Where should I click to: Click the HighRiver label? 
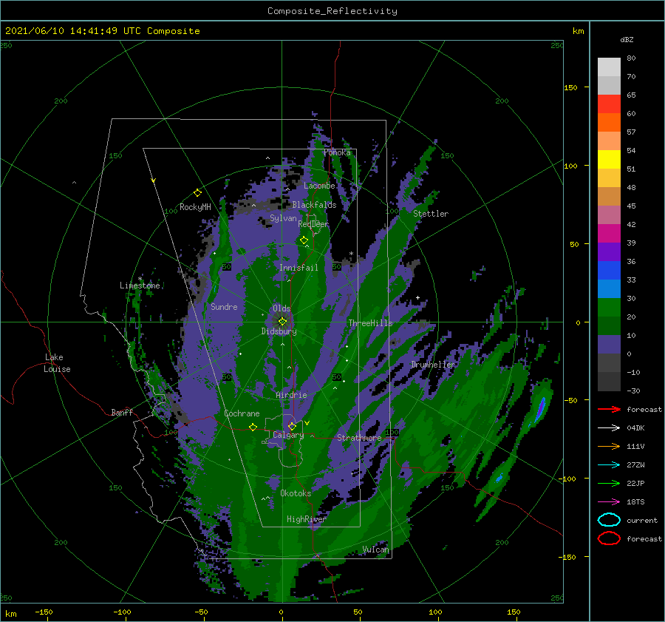306,519
